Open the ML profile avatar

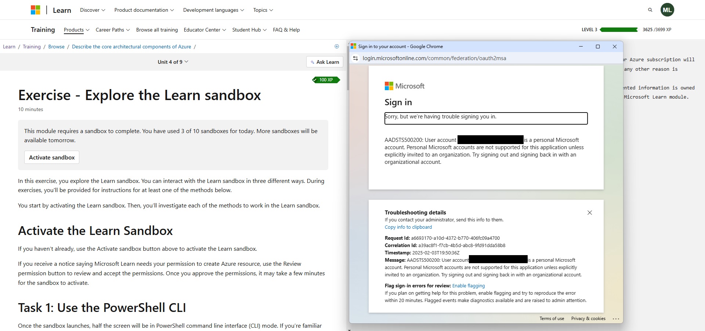667,10
